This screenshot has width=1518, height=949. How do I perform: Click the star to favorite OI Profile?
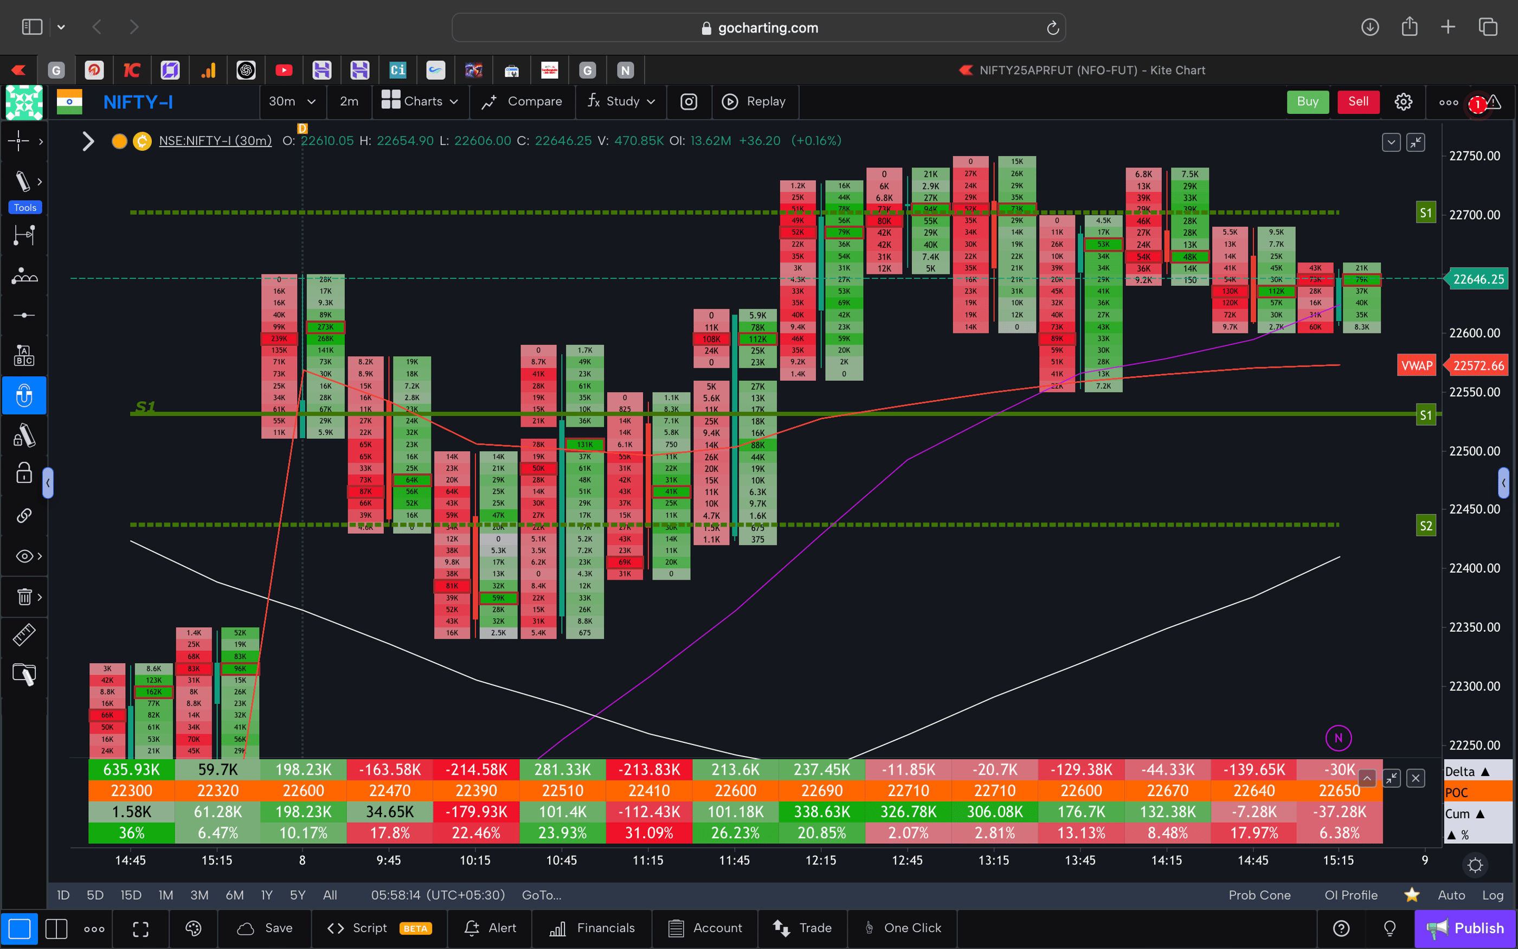pos(1412,895)
